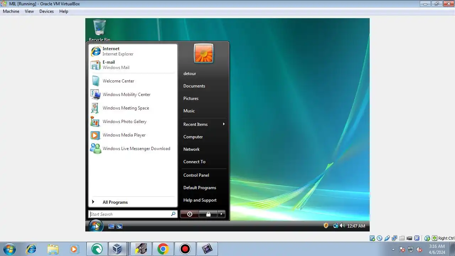Click the Vista clock showing 12:47 AM

click(x=356, y=226)
